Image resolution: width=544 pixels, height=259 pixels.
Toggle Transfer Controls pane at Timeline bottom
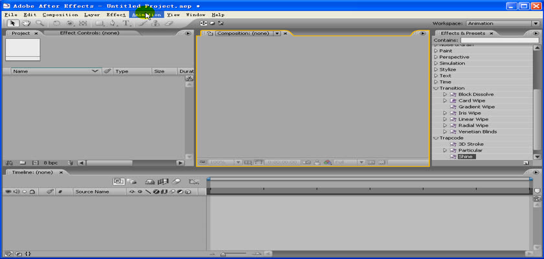[x=19, y=254]
